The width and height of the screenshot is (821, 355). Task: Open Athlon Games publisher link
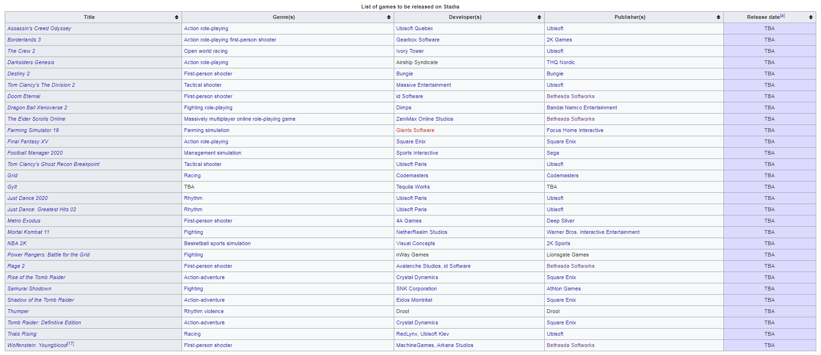point(564,289)
